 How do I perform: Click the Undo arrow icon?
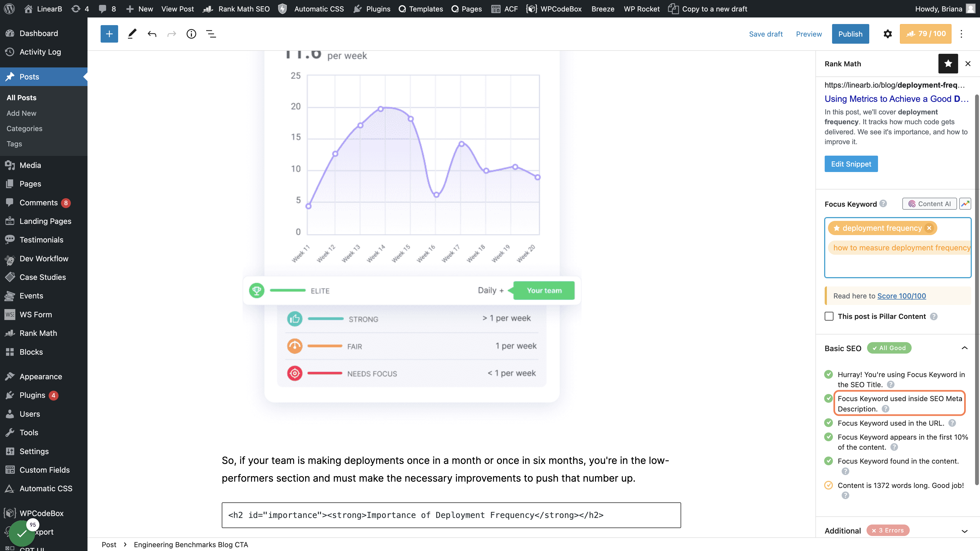[152, 34]
